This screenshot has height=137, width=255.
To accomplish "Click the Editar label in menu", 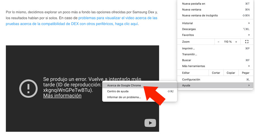I will tap(186, 73).
